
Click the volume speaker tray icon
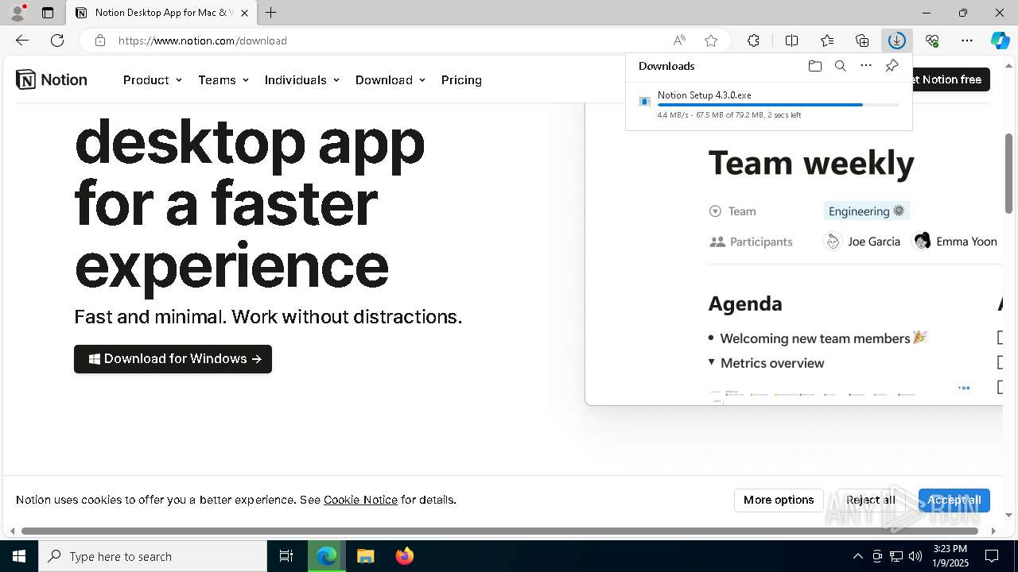(x=915, y=556)
